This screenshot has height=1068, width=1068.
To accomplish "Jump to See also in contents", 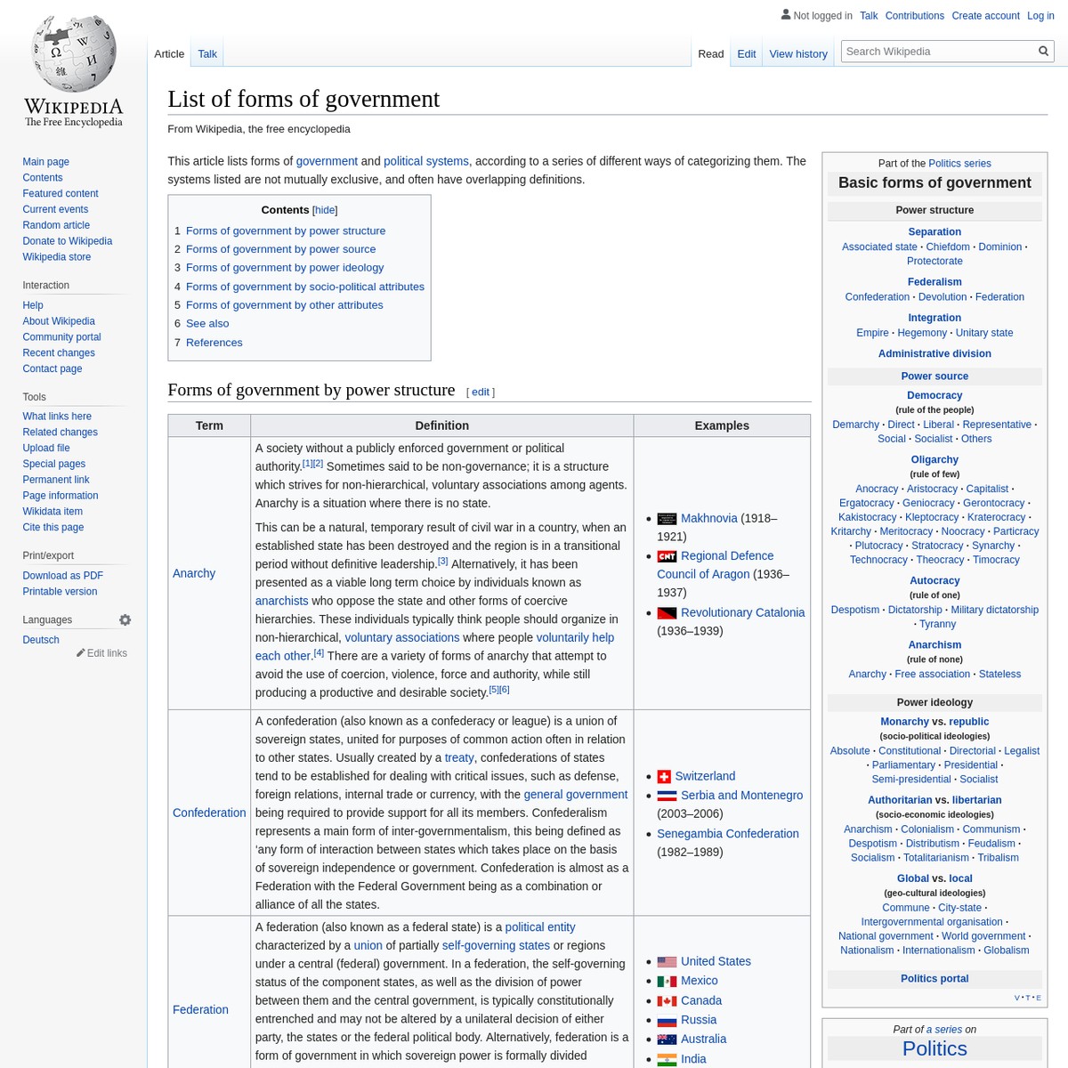I will (207, 324).
